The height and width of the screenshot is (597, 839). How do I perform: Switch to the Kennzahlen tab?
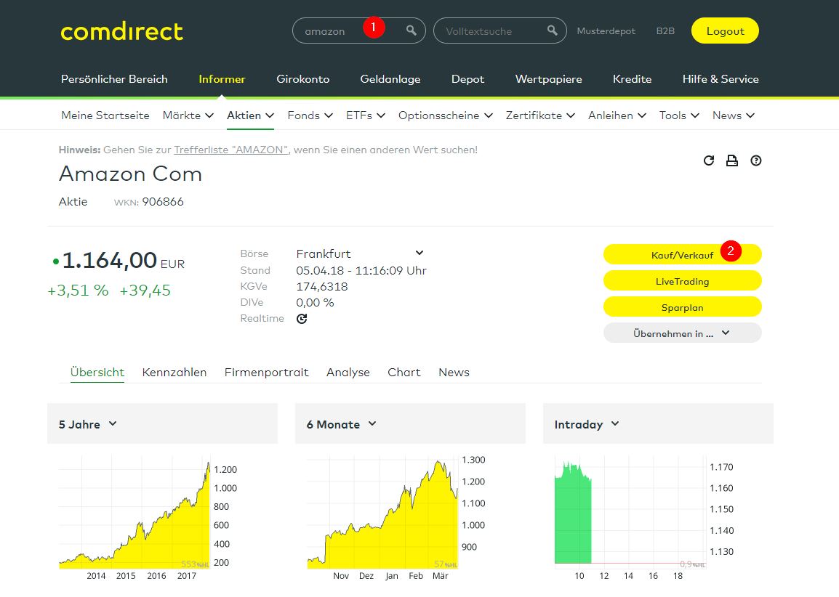pos(174,372)
